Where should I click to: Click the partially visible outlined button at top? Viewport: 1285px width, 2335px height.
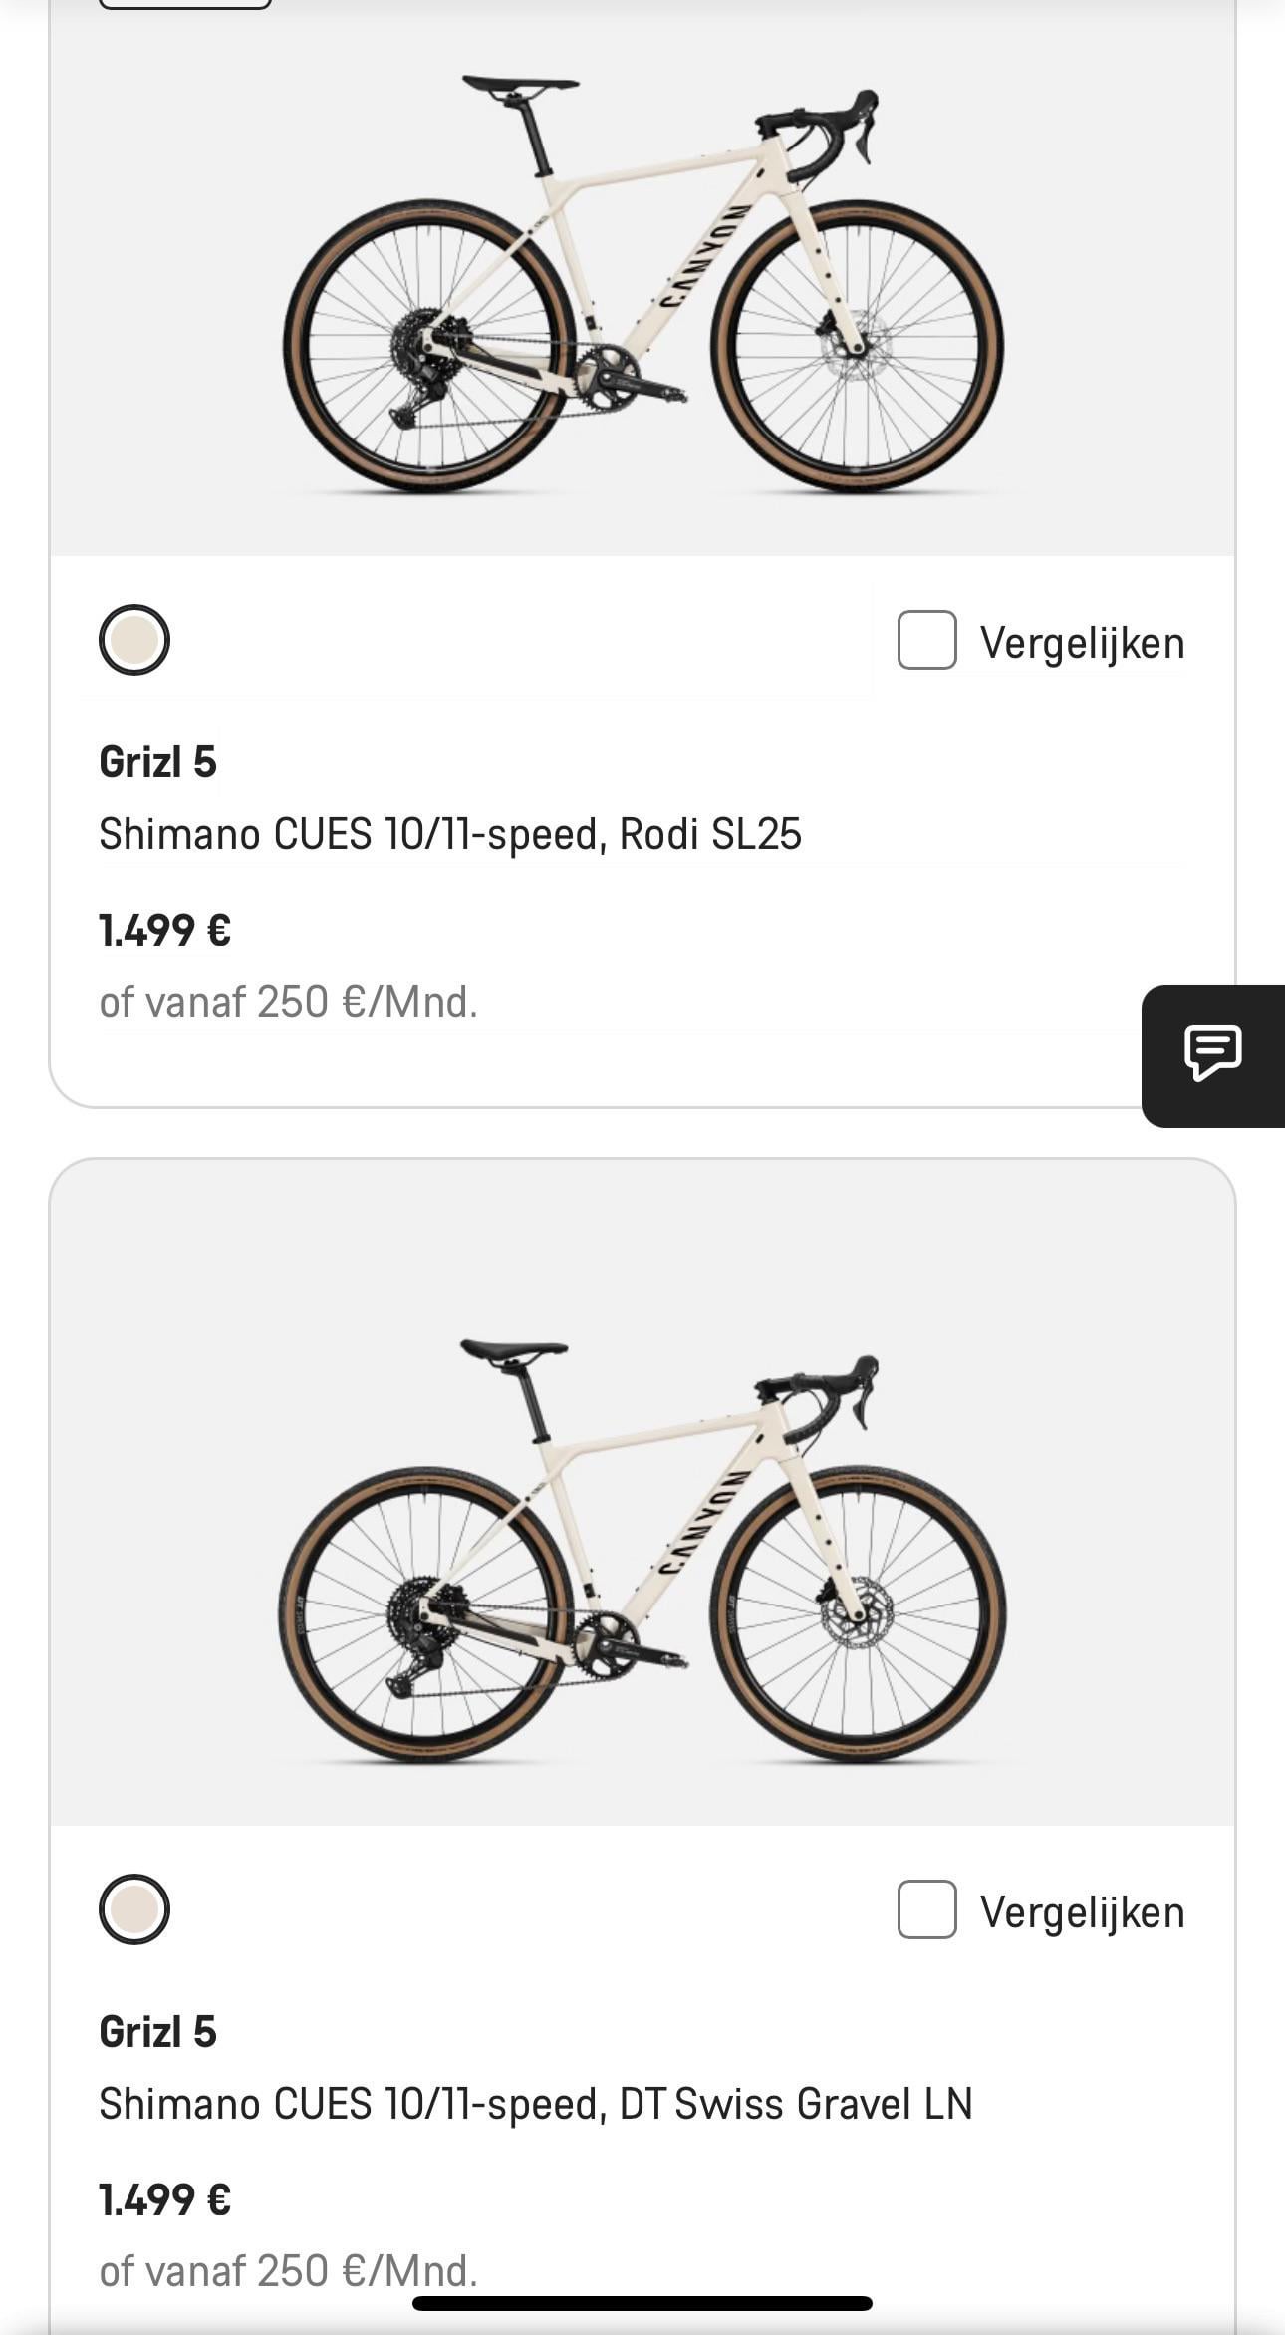[185, 4]
